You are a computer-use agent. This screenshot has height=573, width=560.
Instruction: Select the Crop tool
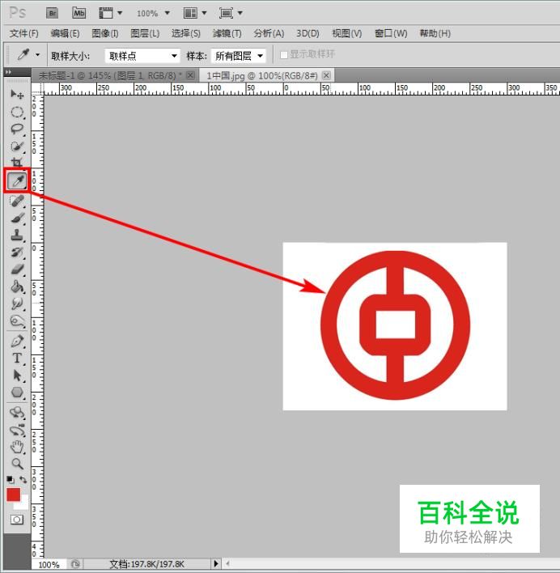coord(17,162)
